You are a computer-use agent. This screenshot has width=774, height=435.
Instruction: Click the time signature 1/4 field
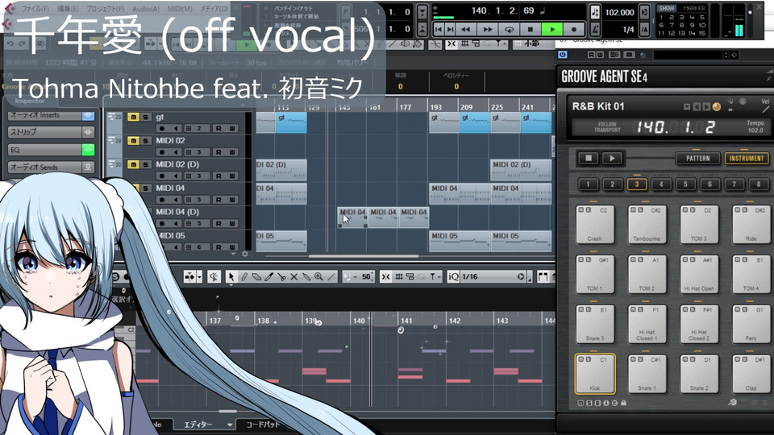[628, 30]
